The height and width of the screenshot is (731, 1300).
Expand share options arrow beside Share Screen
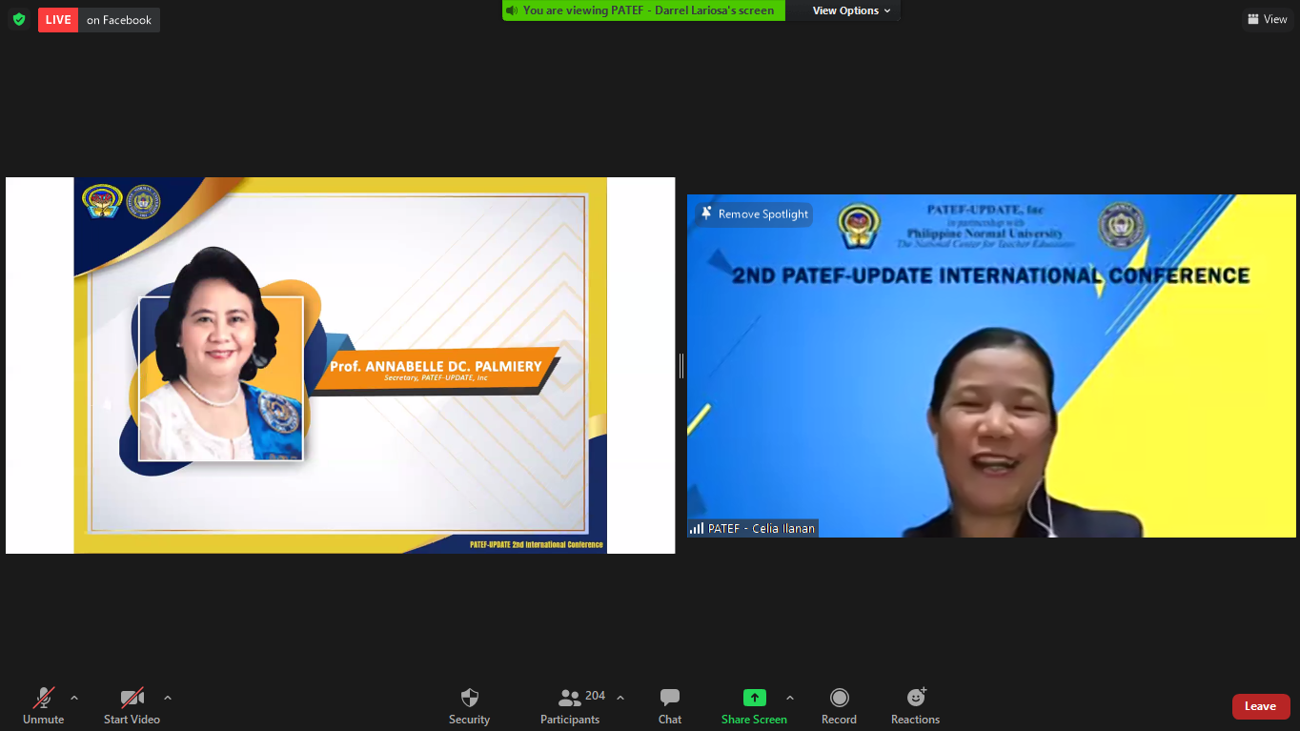tap(789, 698)
